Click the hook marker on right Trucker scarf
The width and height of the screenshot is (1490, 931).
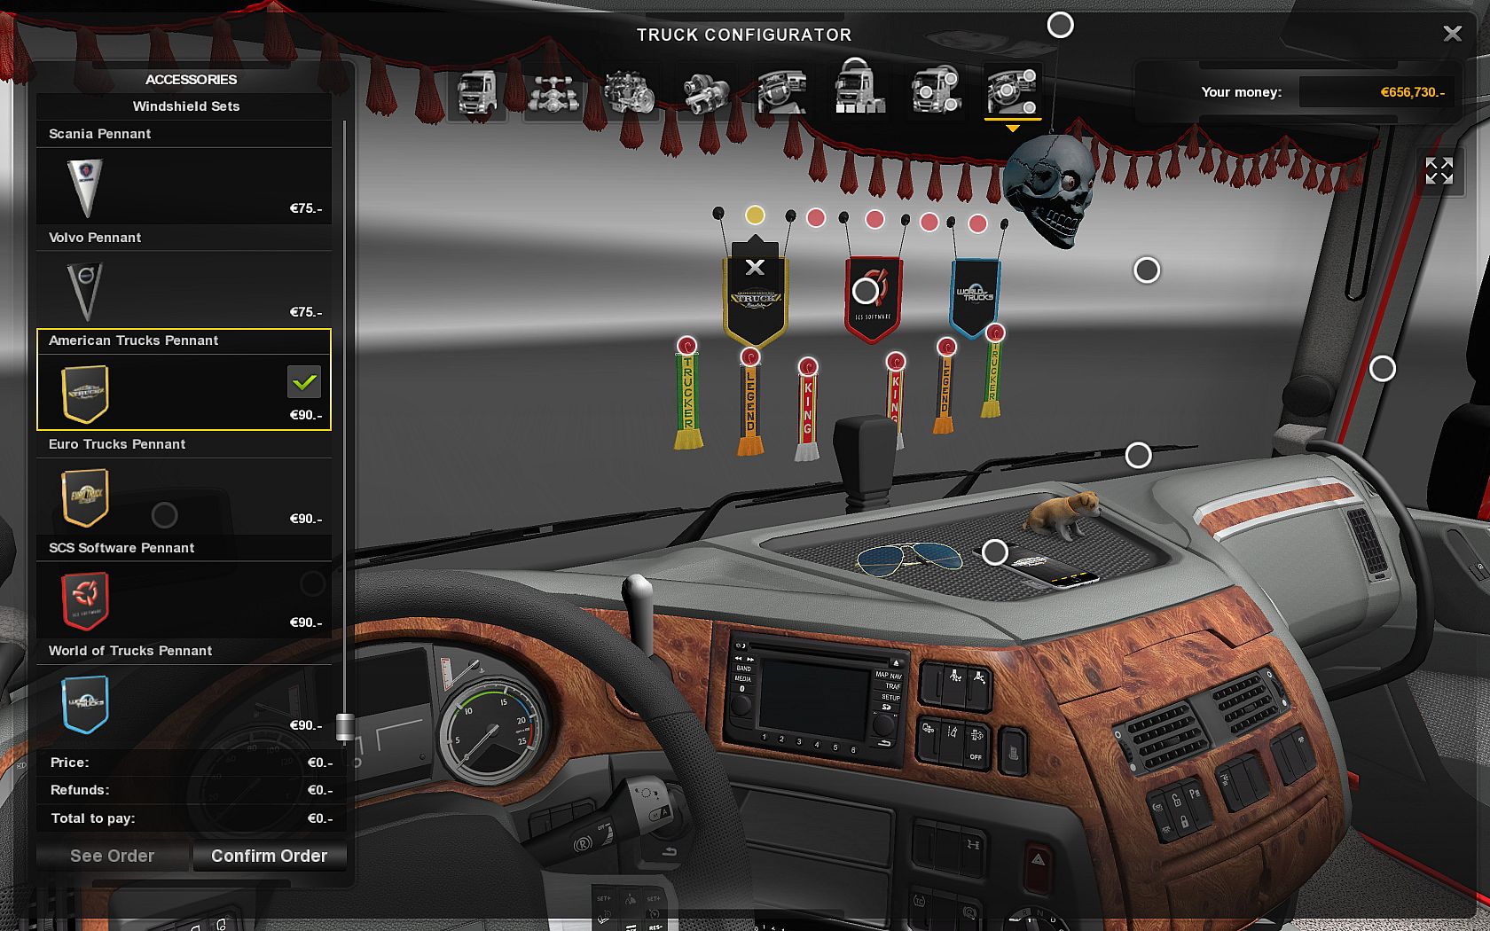point(995,332)
